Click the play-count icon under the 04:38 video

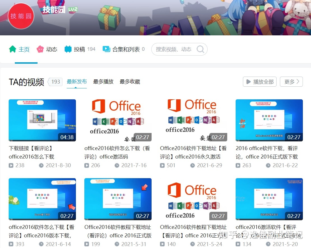pyautogui.click(x=10, y=165)
